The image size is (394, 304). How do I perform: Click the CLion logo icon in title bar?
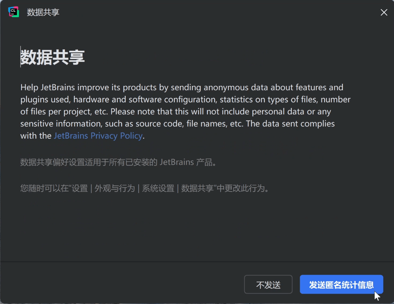point(14,12)
